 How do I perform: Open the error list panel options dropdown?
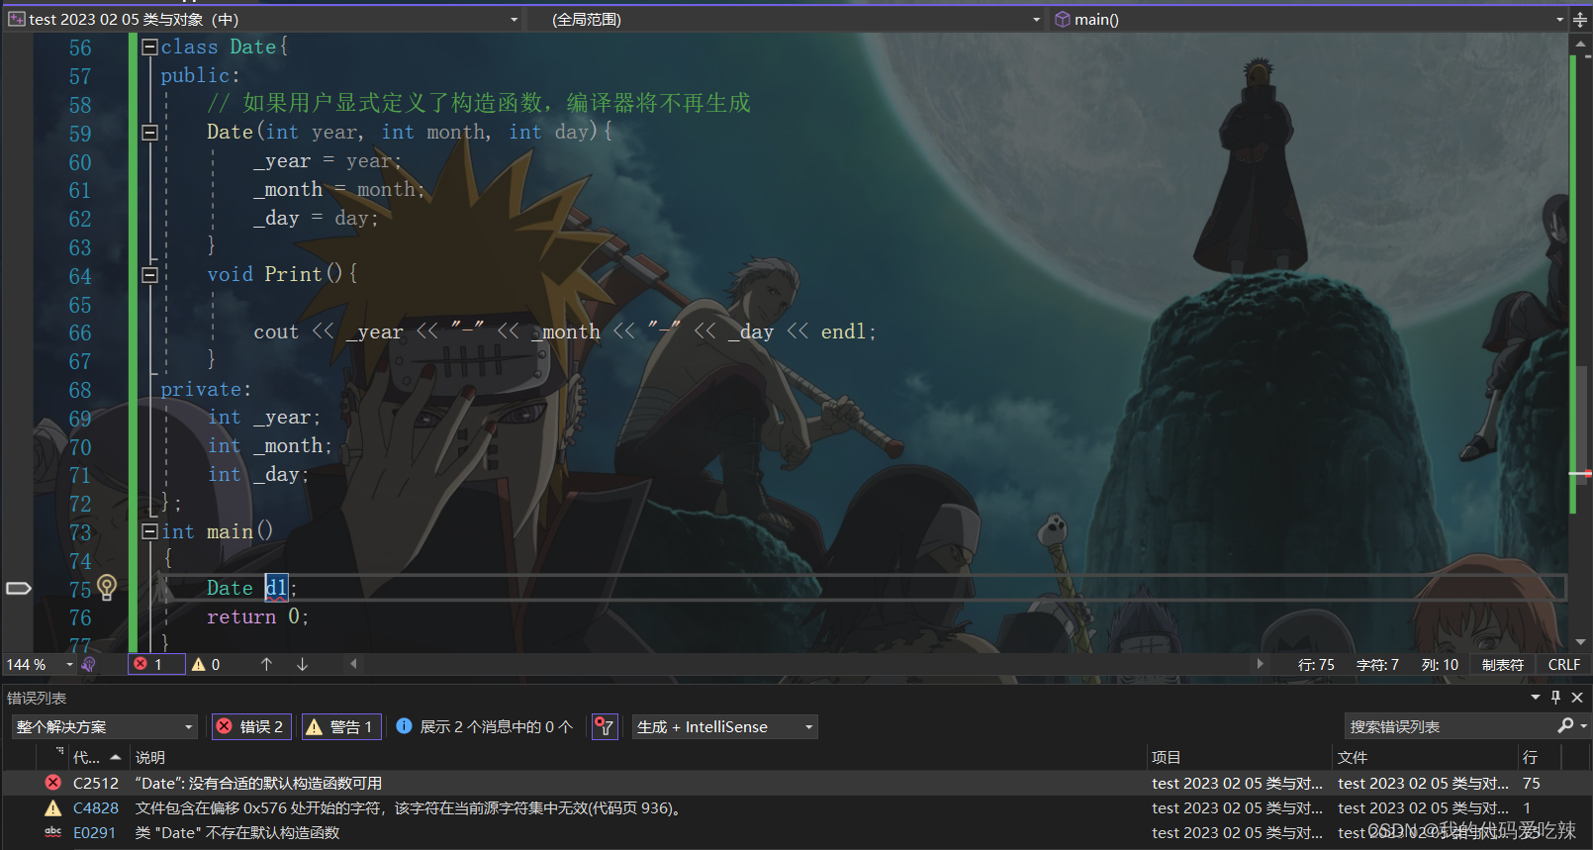point(1536,698)
